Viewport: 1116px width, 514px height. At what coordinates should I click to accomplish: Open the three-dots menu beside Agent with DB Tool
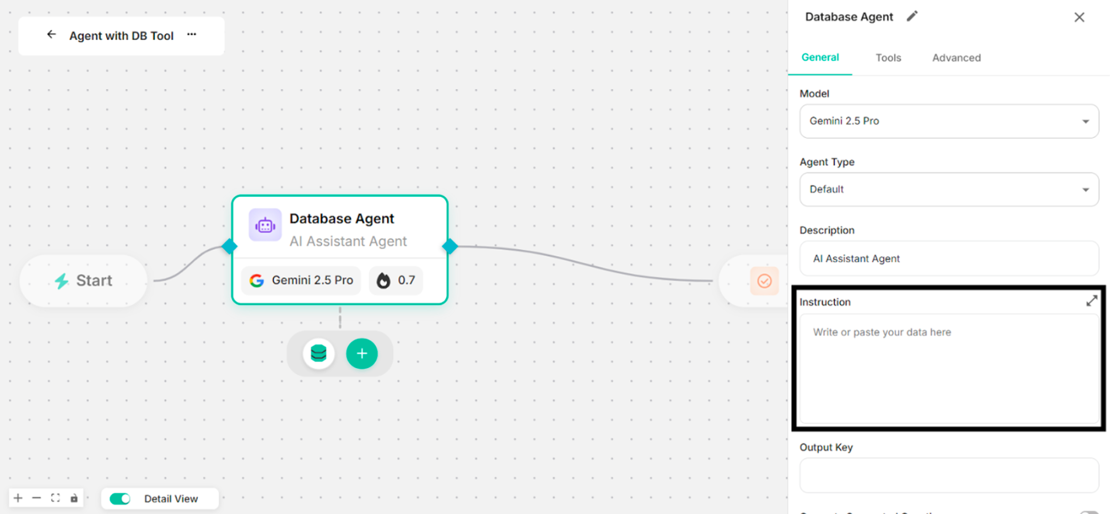point(191,35)
